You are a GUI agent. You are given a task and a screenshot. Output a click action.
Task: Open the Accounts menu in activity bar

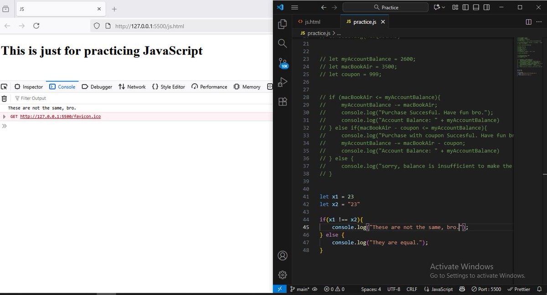pos(283,255)
